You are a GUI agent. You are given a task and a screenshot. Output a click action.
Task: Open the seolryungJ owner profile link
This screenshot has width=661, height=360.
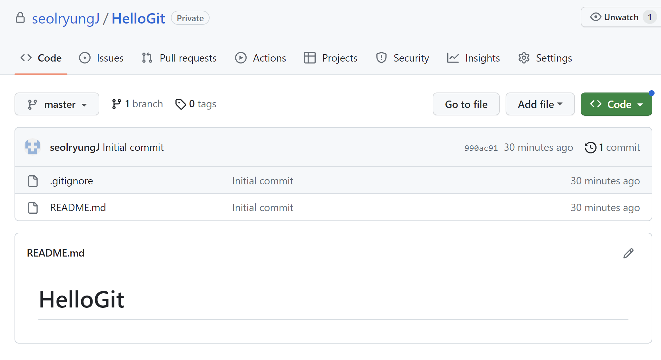pos(66,18)
